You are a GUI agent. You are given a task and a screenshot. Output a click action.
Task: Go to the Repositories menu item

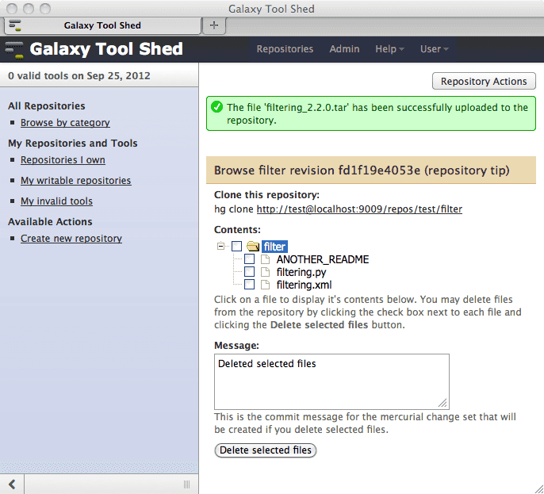pyautogui.click(x=285, y=49)
